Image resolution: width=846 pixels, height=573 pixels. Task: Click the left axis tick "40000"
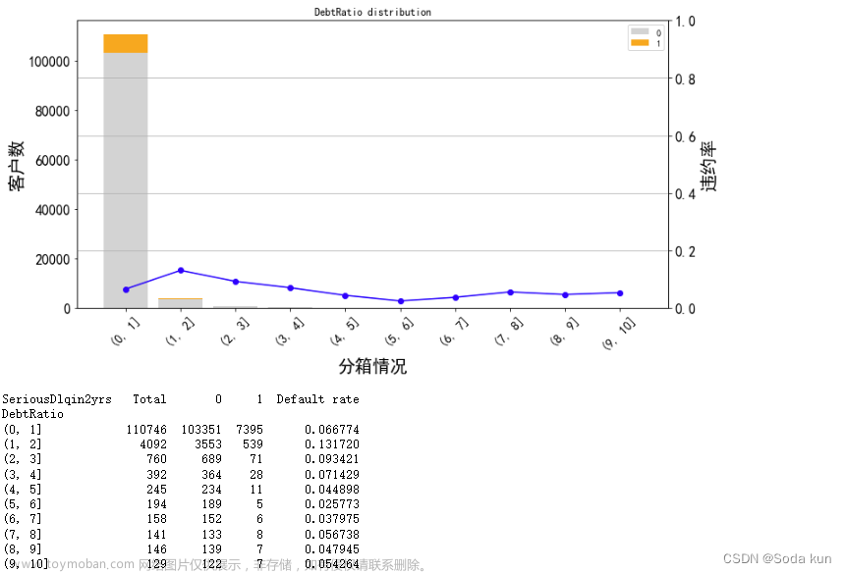pyautogui.click(x=52, y=210)
